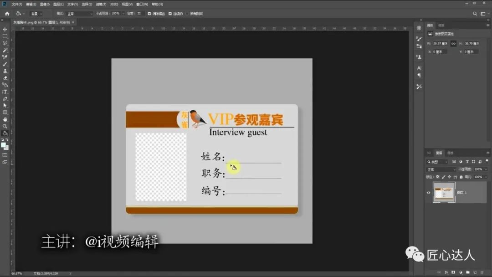This screenshot has height=277, width=492.
Task: Open the Edit menu
Action: pyautogui.click(x=31, y=4)
